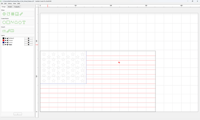Open settings for the Union layer

point(28,43)
